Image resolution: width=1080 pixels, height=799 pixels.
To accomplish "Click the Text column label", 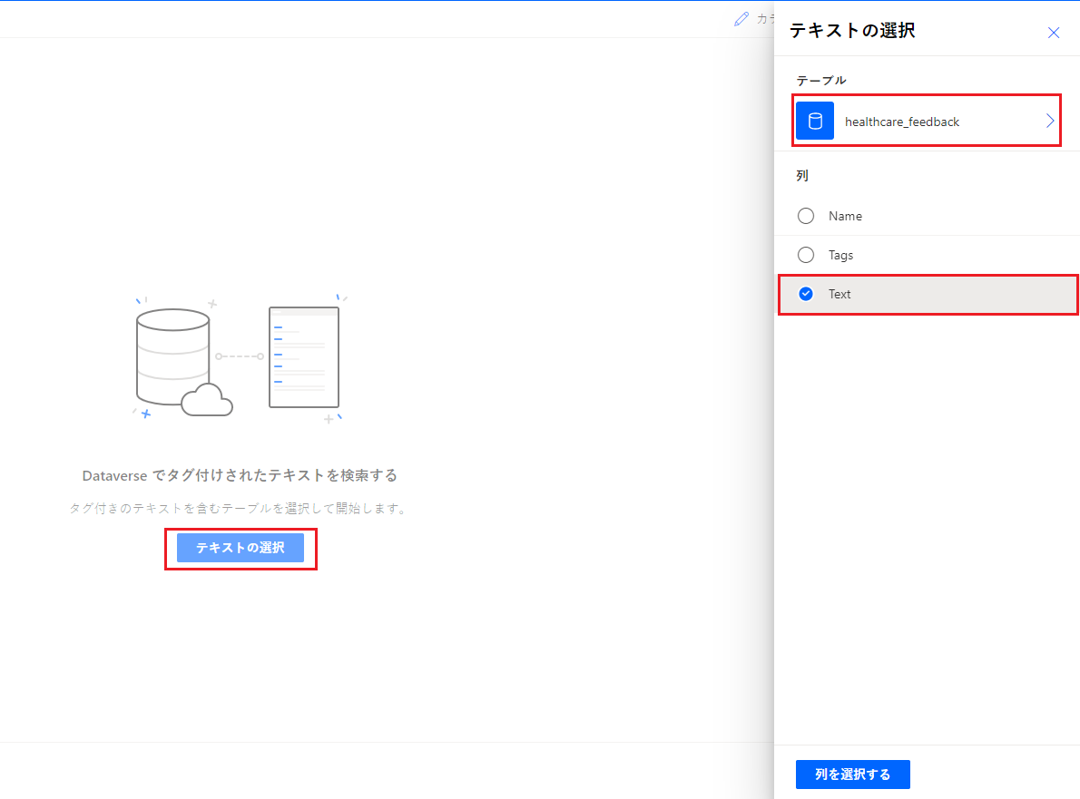I will [x=839, y=294].
